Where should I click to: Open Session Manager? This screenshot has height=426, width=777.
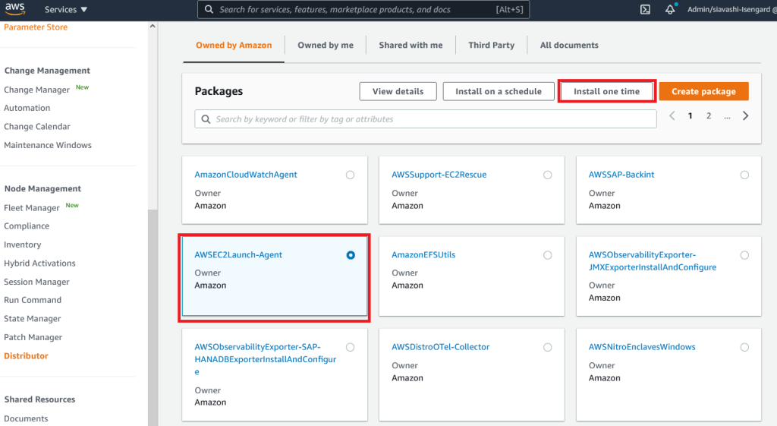pyautogui.click(x=36, y=282)
